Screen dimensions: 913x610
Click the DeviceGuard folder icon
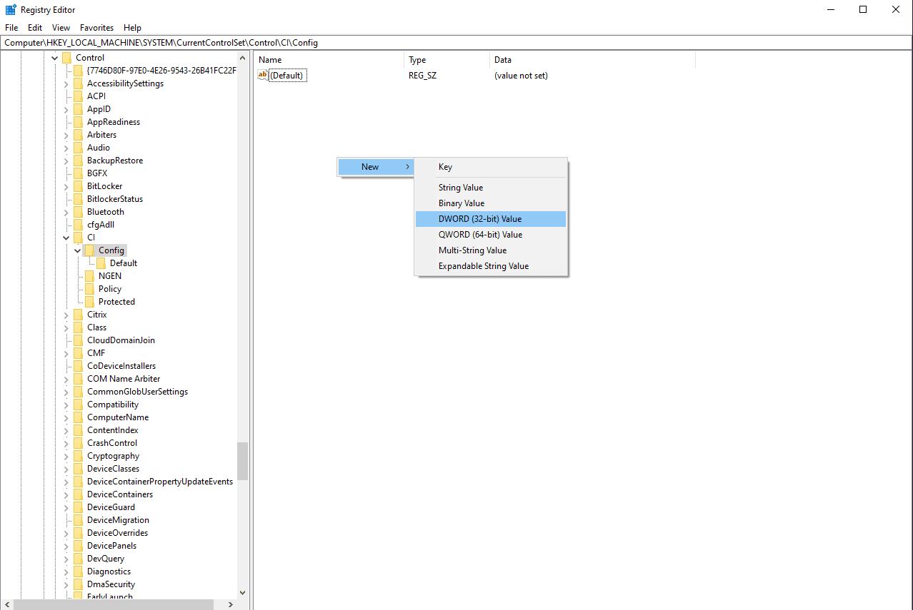click(x=78, y=507)
